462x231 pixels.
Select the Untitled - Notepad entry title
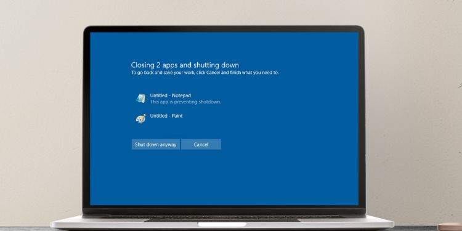point(170,95)
